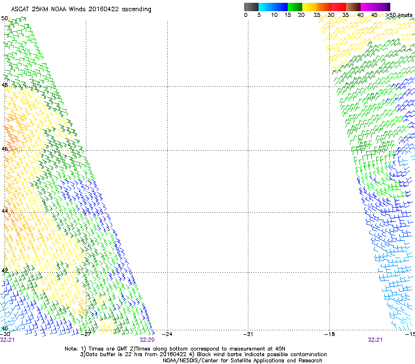Click the blue 10-15 knots legend segment

[280, 7]
